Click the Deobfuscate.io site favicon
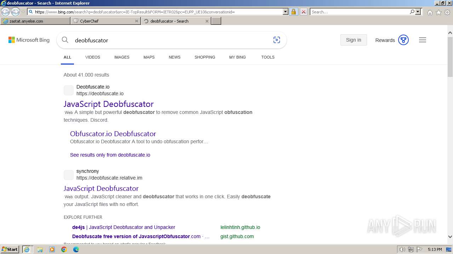 [69, 90]
